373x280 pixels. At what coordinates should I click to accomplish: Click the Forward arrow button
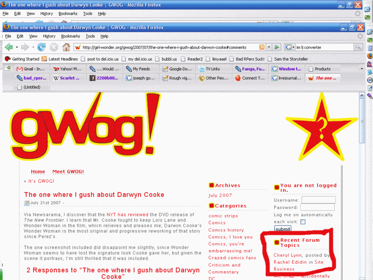point(25,47)
